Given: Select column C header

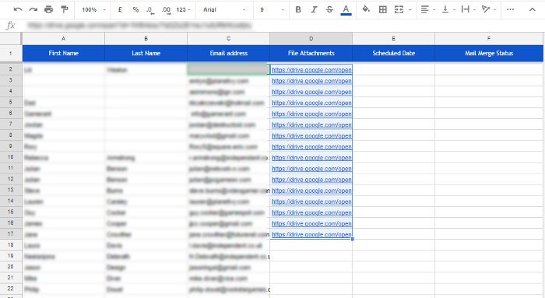Looking at the screenshot, I should (x=228, y=39).
